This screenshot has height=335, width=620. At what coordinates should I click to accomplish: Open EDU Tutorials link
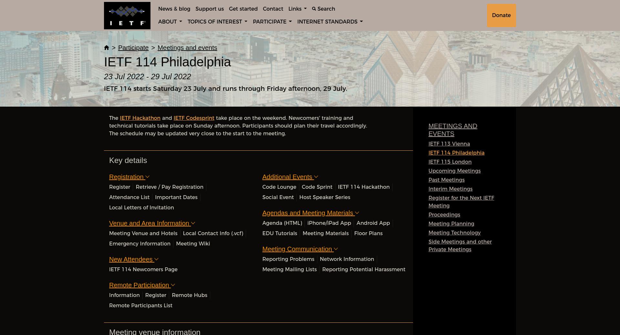tap(280, 233)
